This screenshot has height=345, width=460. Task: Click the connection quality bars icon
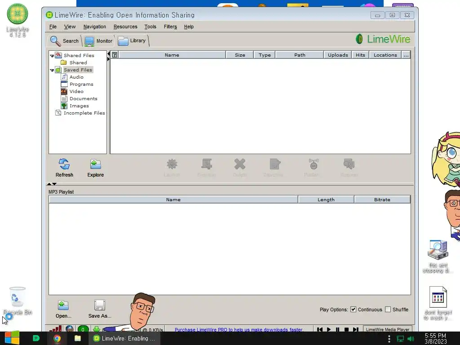click(55, 329)
